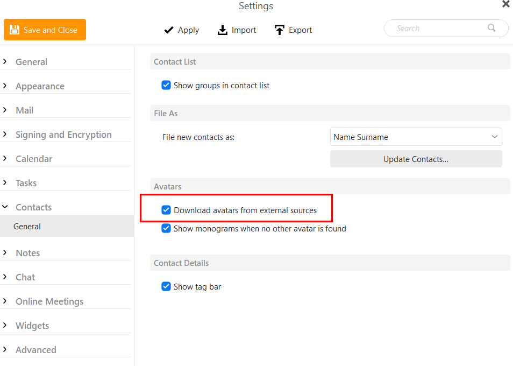Screen dimensions: 513x366
Task: Focus the Search settings field
Action: click(x=440, y=28)
